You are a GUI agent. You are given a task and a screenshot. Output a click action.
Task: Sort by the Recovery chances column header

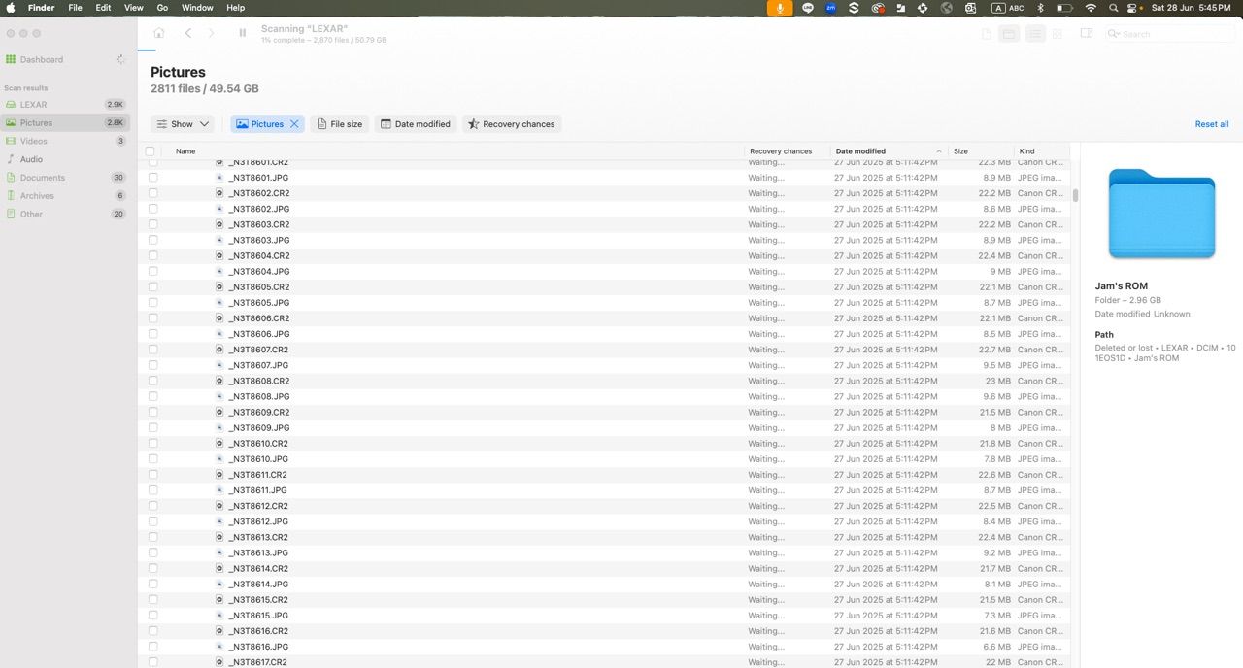point(788,151)
